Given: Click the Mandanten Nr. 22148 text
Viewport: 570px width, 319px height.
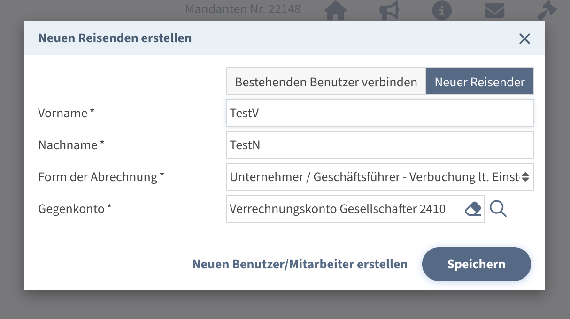Looking at the screenshot, I should (243, 9).
